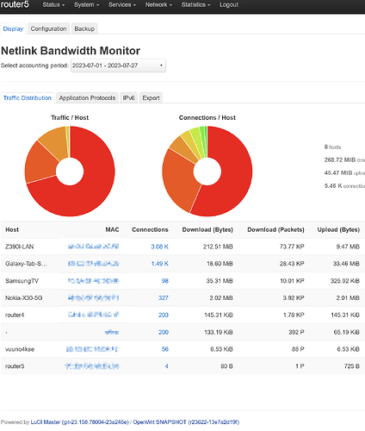The width and height of the screenshot is (365, 431).
Task: Click the Logout link
Action: click(x=229, y=5)
